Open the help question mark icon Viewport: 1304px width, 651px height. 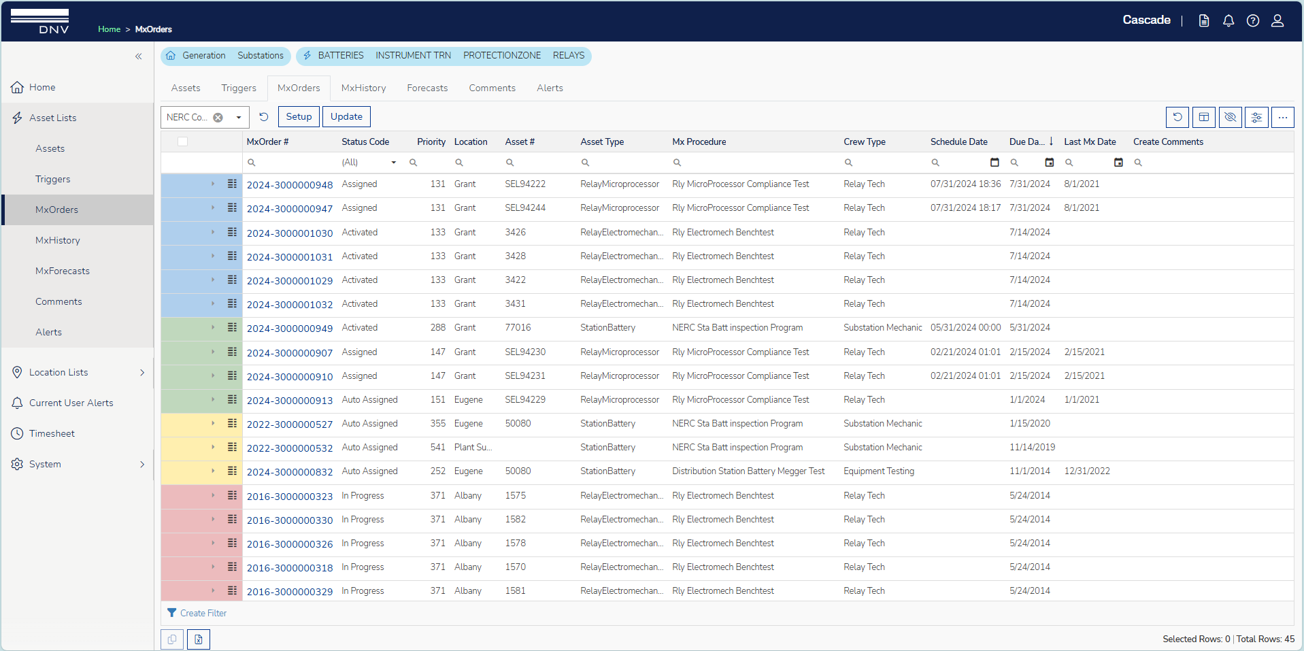pyautogui.click(x=1253, y=20)
